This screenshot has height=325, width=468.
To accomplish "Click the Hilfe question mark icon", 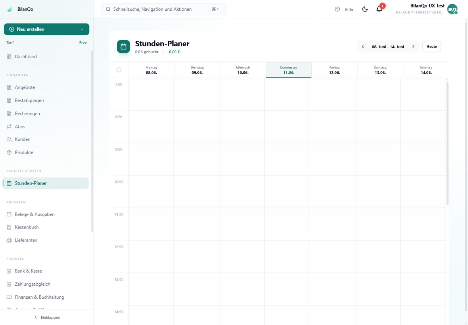I will (337, 9).
